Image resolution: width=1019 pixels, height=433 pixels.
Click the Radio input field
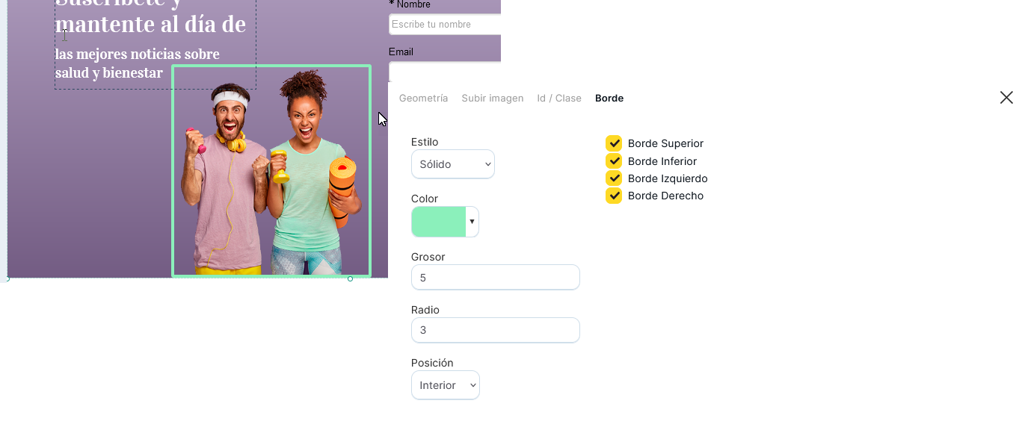pyautogui.click(x=496, y=330)
